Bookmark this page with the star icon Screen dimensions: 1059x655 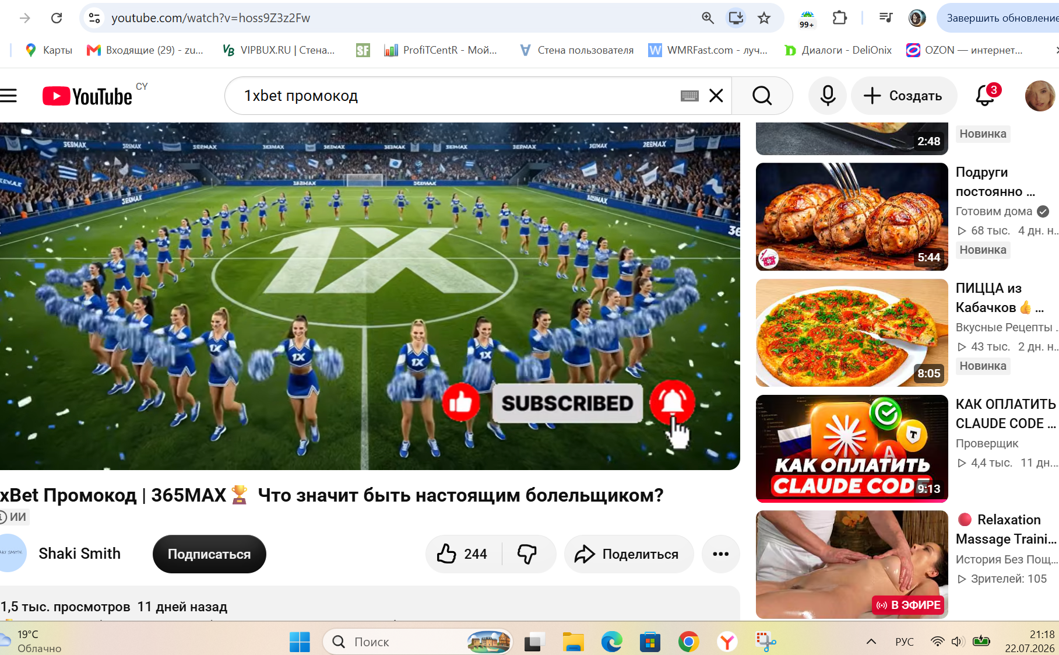[764, 18]
